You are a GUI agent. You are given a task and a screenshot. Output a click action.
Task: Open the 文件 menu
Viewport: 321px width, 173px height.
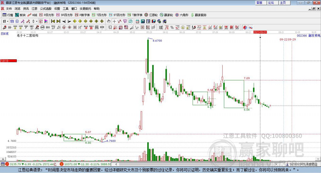pos(9,8)
